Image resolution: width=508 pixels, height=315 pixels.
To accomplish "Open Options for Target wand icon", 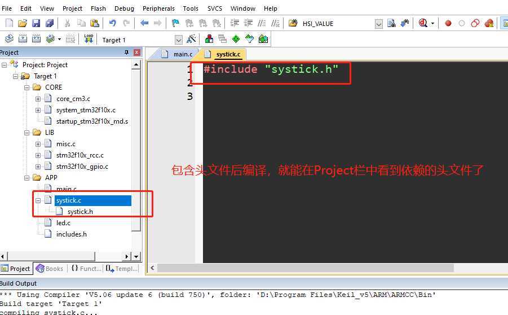I will point(192,40).
